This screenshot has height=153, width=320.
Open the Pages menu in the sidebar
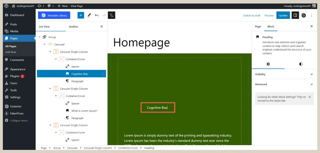coord(19,38)
